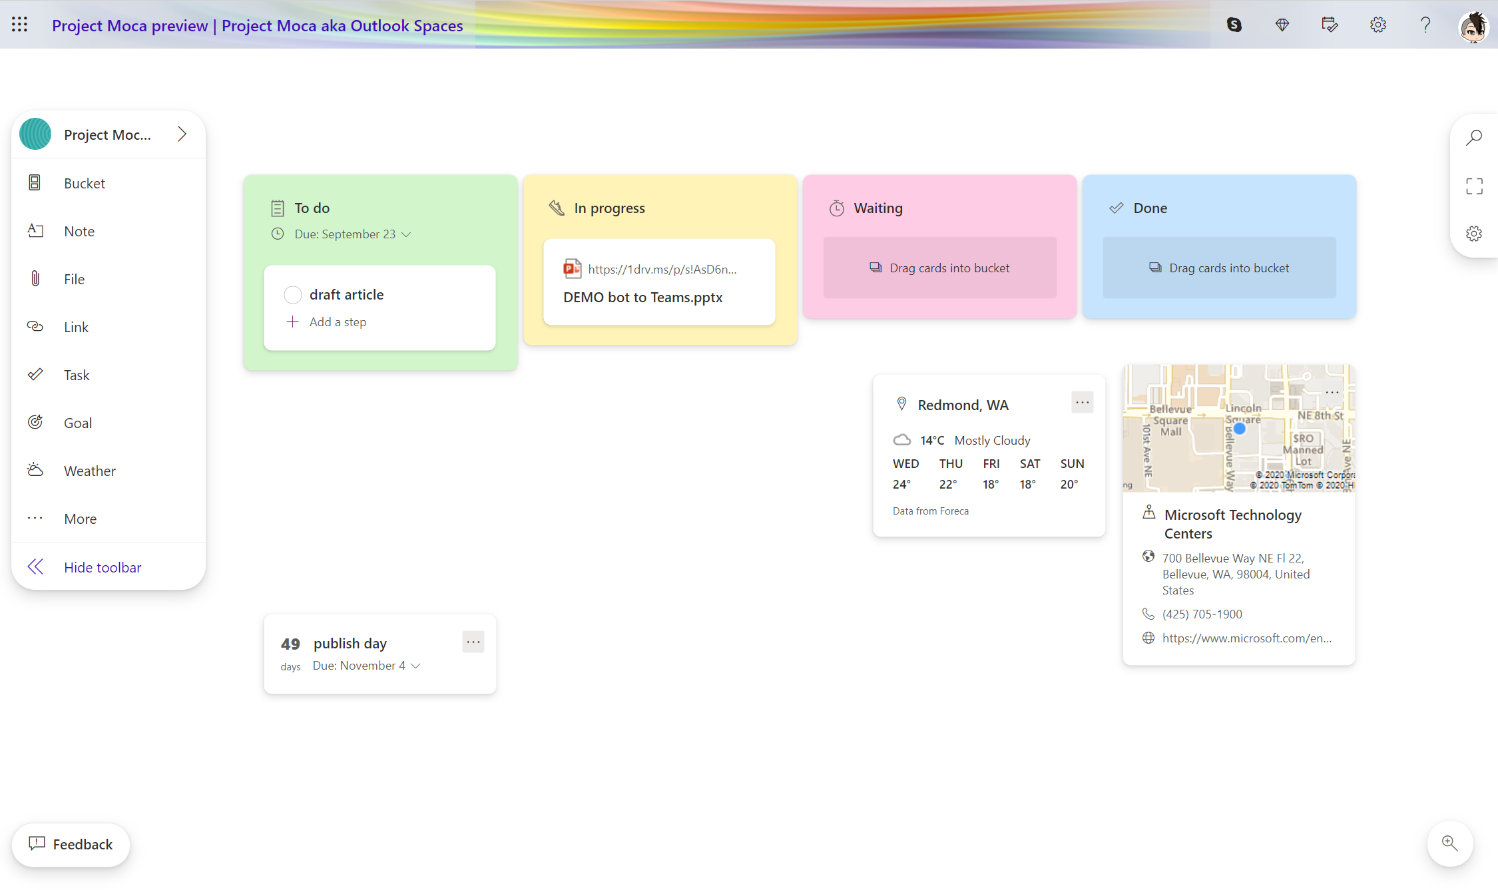Click DEMO bot to Teams.pptx file name
This screenshot has width=1498, height=890.
click(643, 297)
